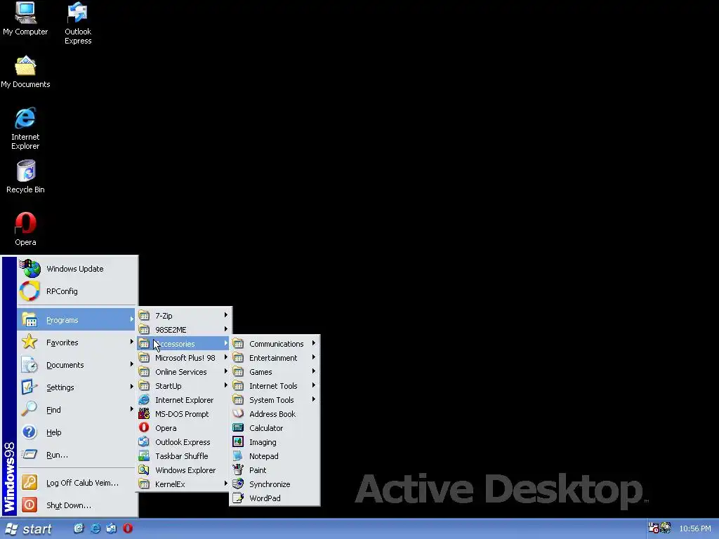Expand the KernelEx submenu arrow
Image resolution: width=719 pixels, height=539 pixels.
coord(225,484)
